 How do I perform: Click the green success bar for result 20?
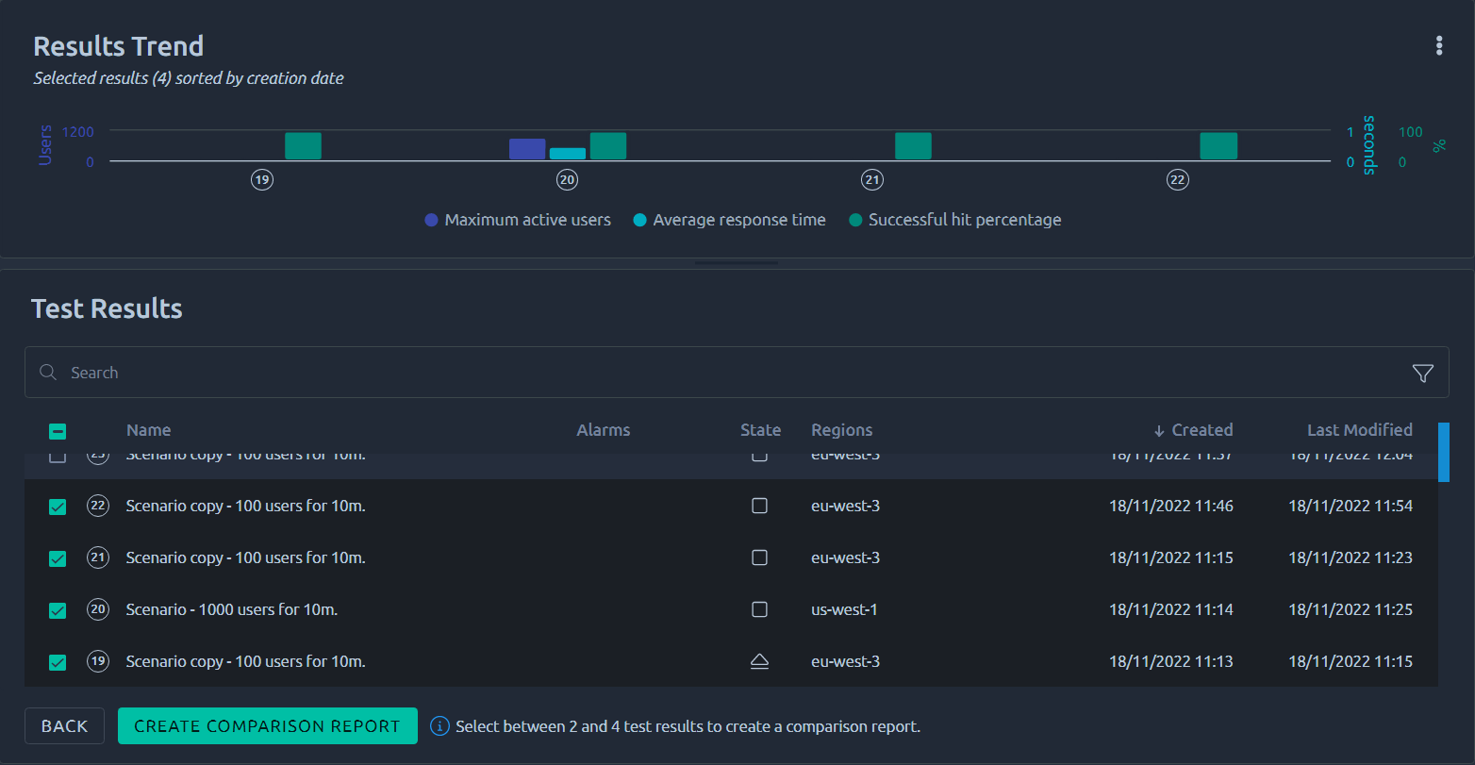click(608, 146)
